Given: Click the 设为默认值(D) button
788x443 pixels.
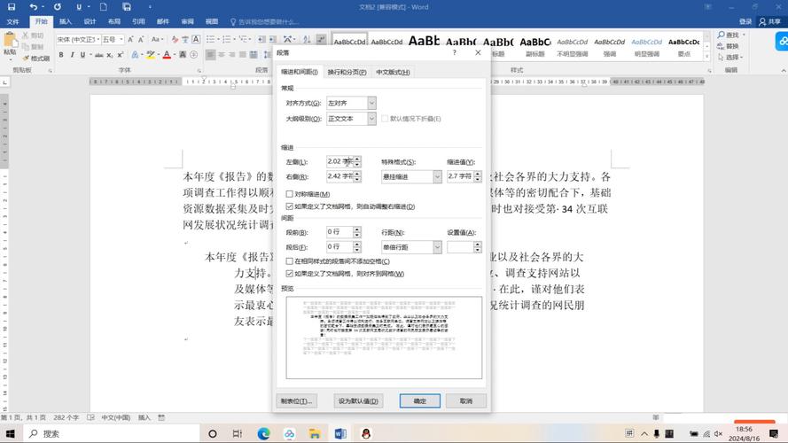Looking at the screenshot, I should (358, 400).
